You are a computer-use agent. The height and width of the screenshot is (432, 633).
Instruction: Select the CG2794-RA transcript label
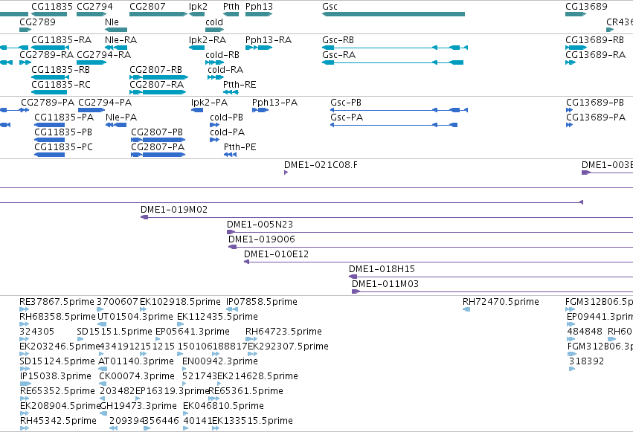point(103,54)
